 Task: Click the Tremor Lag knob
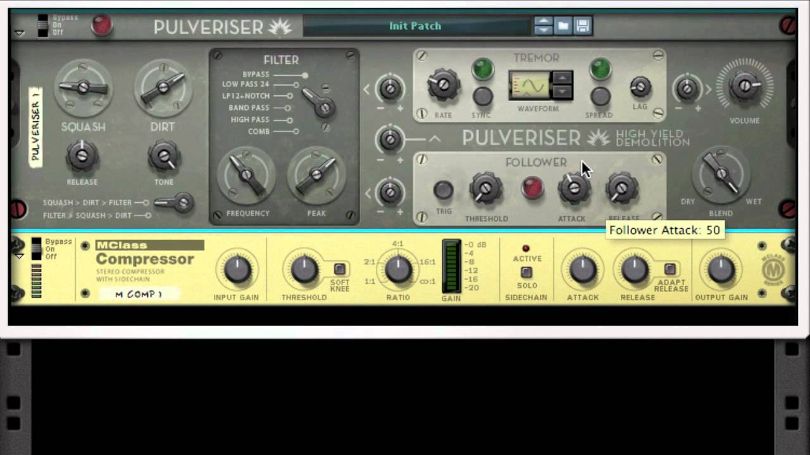(x=640, y=87)
